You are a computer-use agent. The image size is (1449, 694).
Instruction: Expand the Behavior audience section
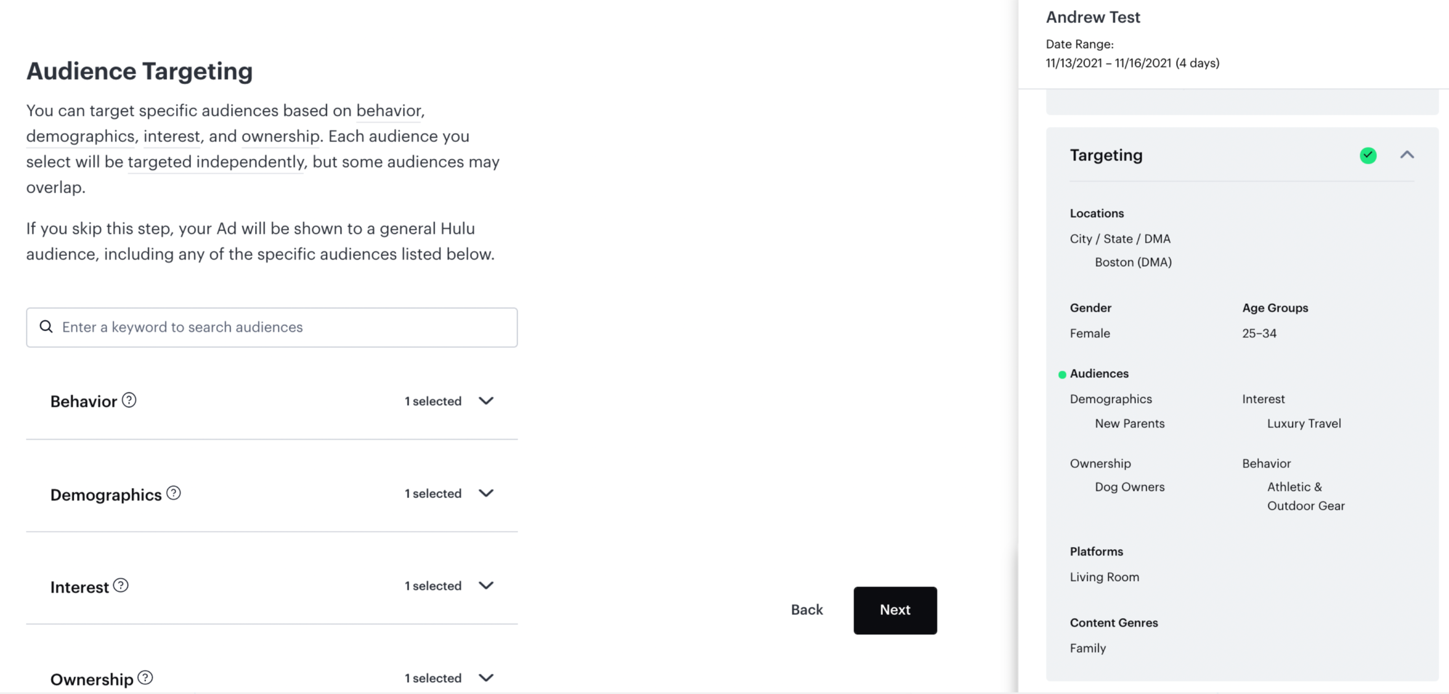click(486, 401)
